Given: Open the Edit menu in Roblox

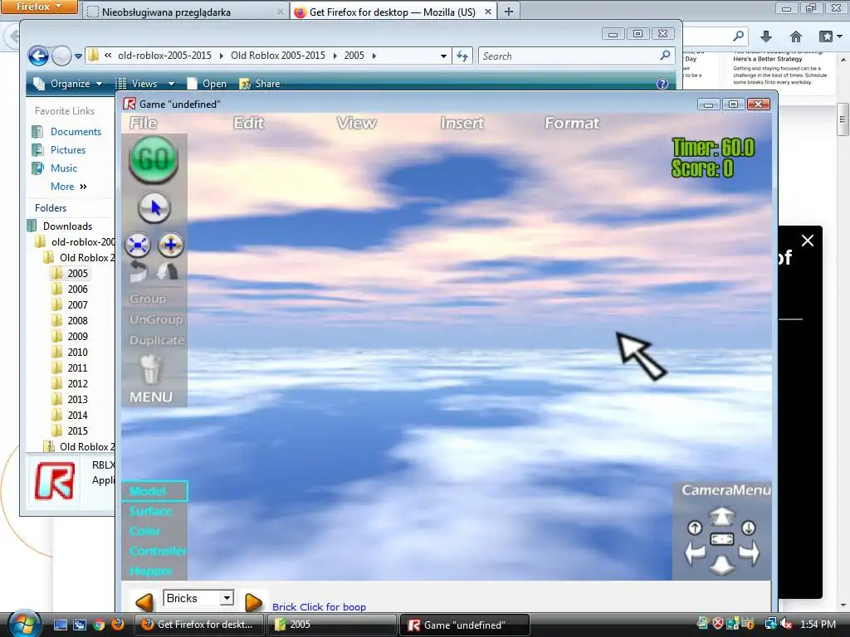Looking at the screenshot, I should (x=249, y=123).
